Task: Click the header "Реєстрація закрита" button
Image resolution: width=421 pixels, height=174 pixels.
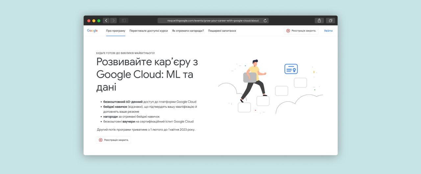Action: coord(301,31)
